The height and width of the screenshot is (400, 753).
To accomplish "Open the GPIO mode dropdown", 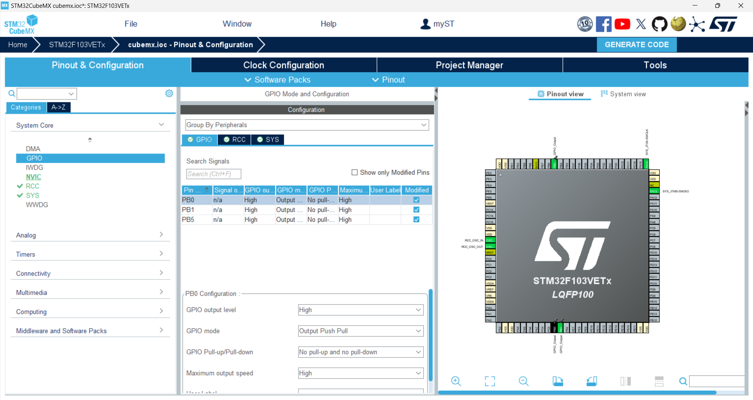I will [361, 331].
